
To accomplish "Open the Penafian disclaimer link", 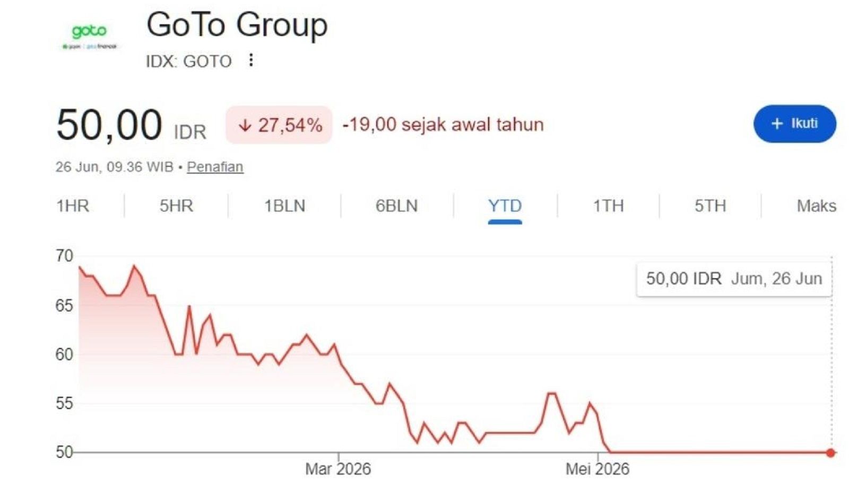I will pos(215,167).
